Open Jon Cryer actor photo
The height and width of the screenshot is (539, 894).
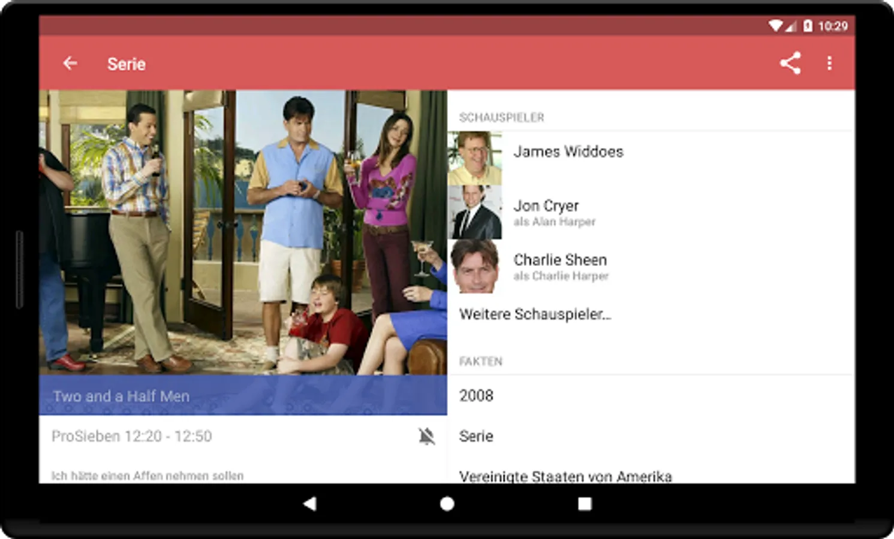[474, 212]
